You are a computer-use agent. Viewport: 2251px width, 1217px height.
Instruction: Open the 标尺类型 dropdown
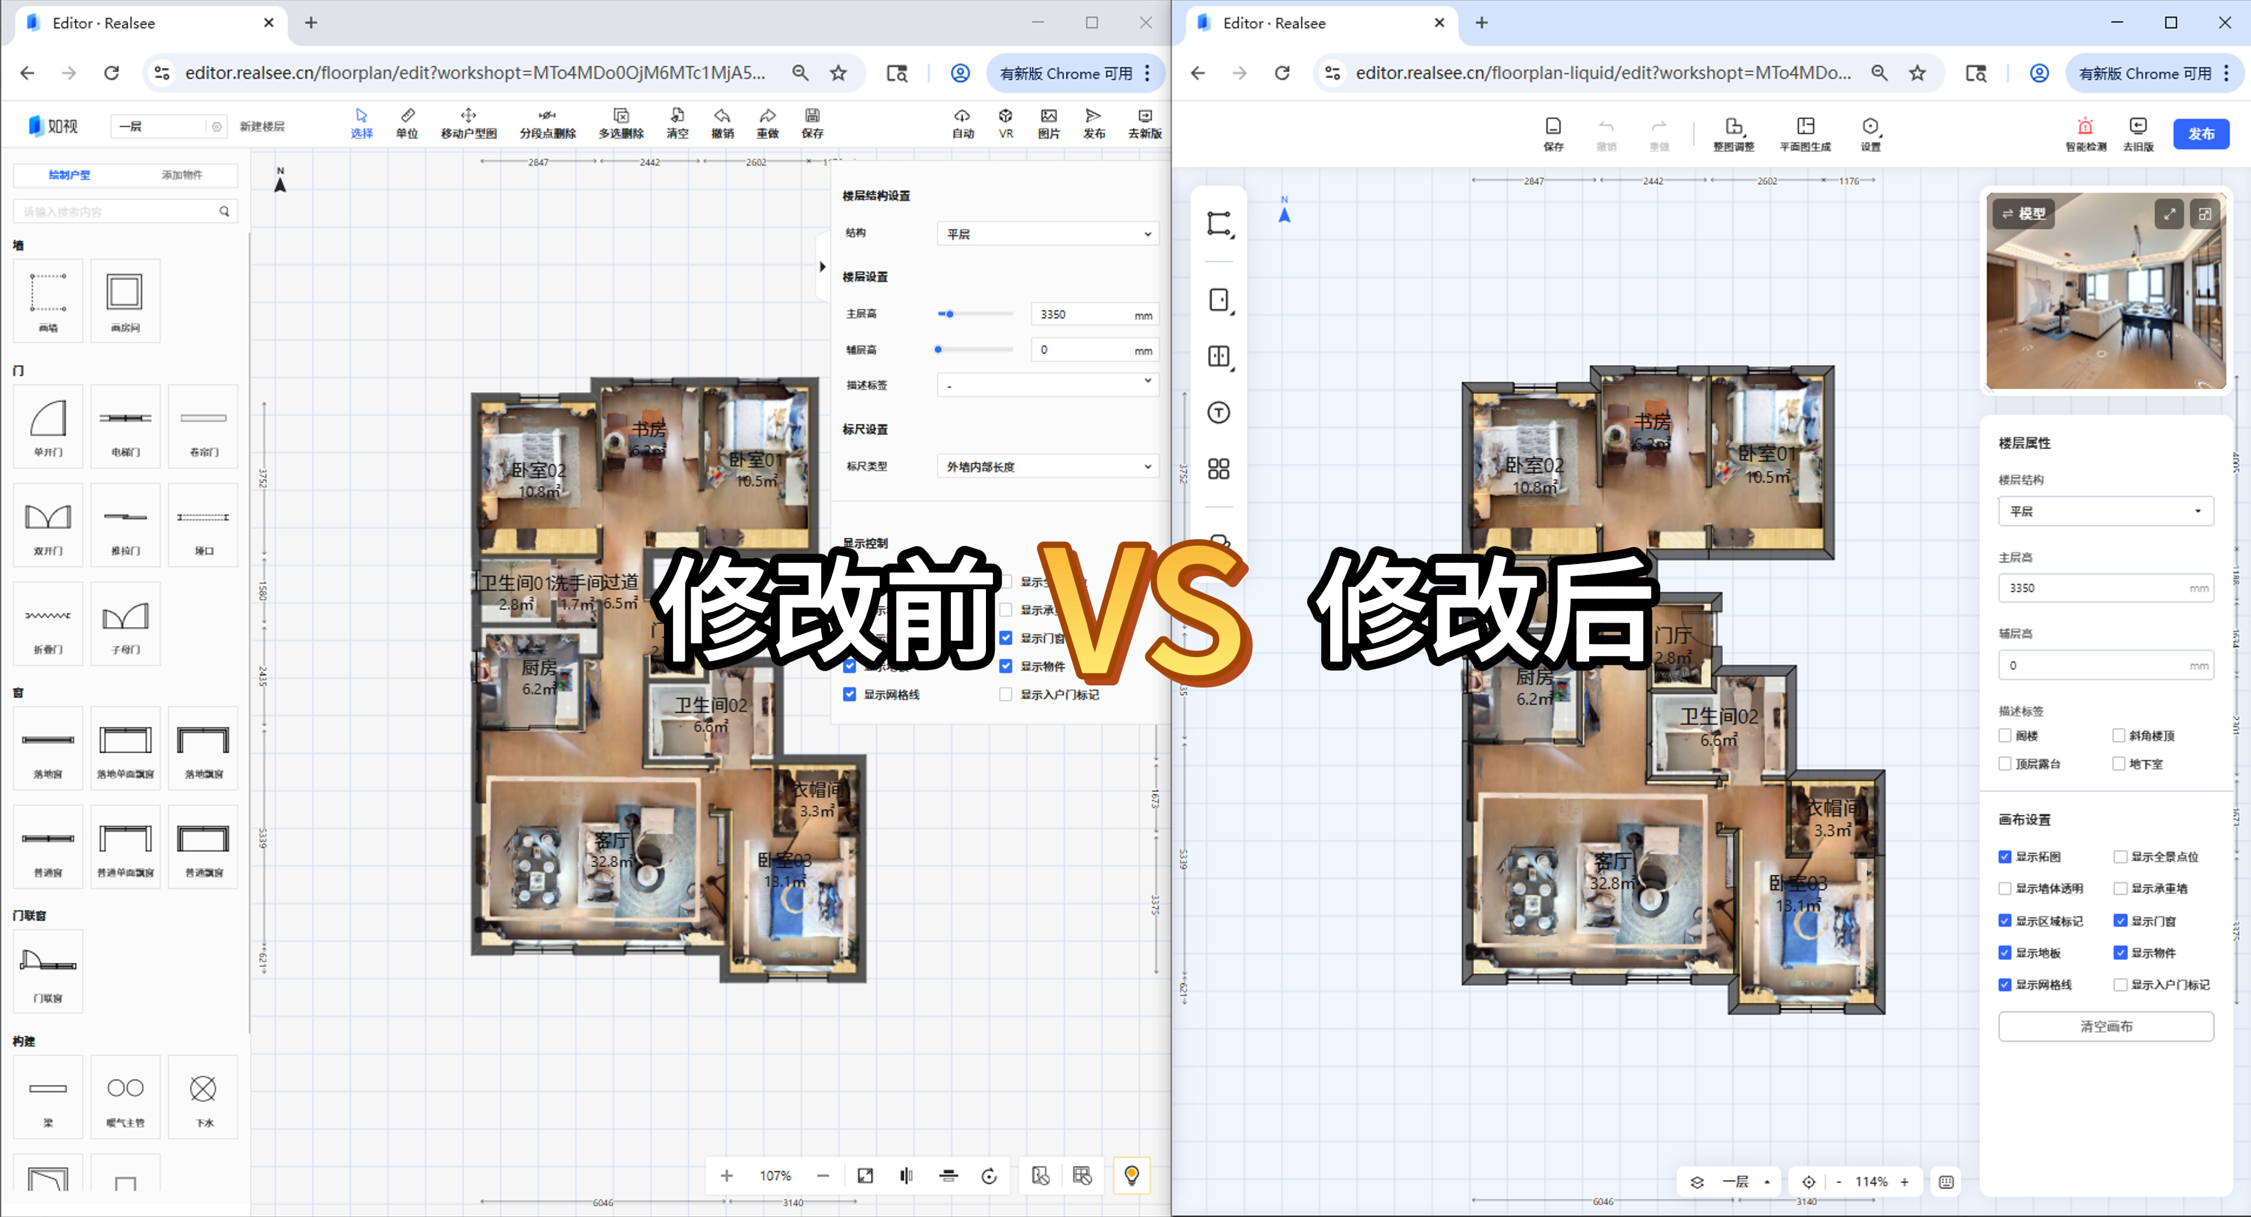pyautogui.click(x=1048, y=467)
